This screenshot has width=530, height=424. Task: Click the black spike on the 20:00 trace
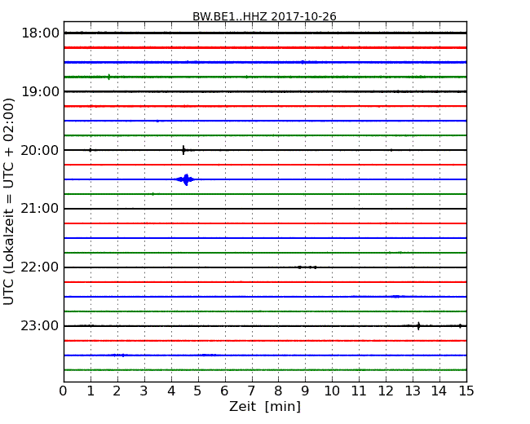pos(183,150)
